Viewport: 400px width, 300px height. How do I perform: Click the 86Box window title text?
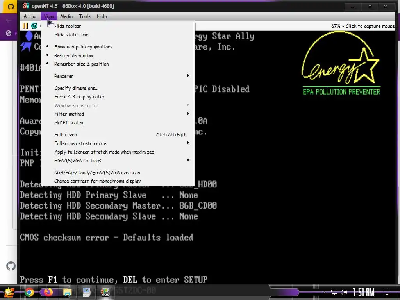(x=73, y=6)
